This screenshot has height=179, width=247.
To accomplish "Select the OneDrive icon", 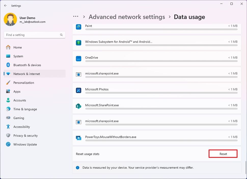I will click(x=78, y=58).
